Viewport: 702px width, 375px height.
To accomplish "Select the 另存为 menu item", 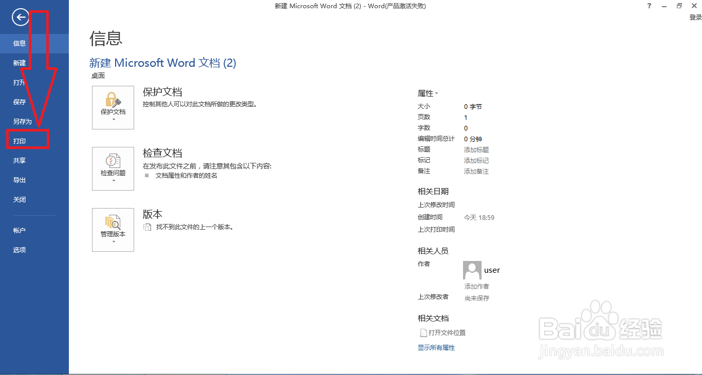I will (x=34, y=122).
